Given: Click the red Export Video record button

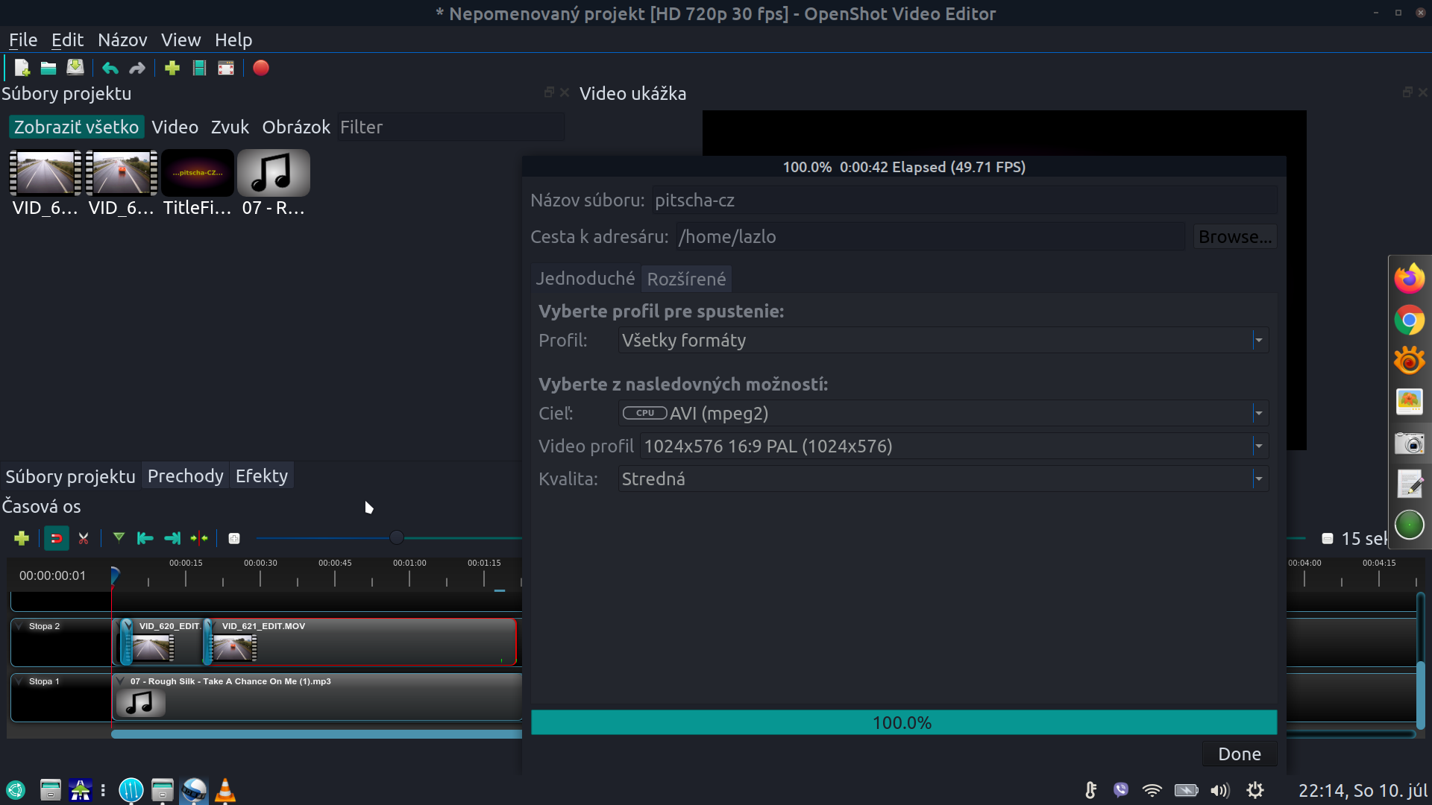Looking at the screenshot, I should tap(260, 68).
